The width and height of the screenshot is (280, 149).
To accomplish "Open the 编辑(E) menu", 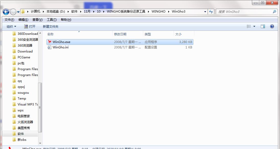I will tap(23, 20).
